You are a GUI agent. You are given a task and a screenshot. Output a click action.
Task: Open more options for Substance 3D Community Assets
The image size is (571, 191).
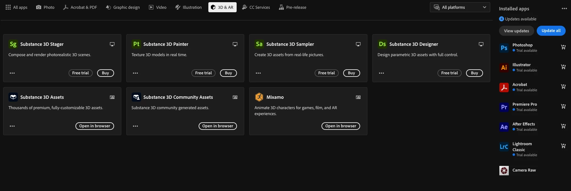[135, 126]
